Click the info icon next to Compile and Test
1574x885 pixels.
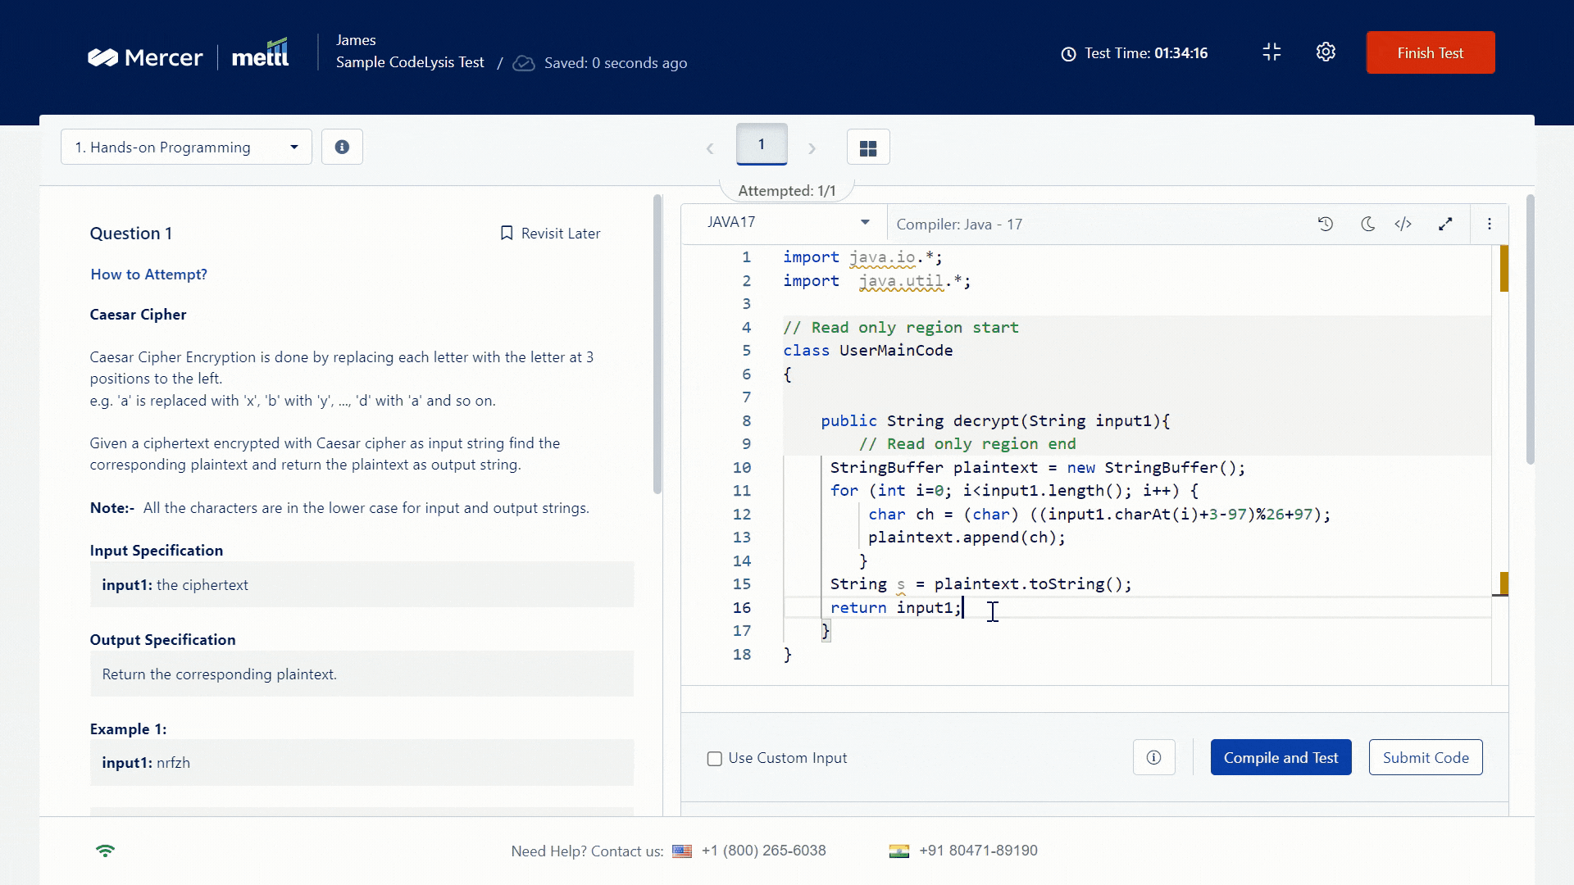1153,757
